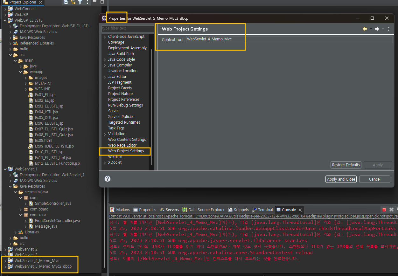
Task: Click the WebConnect project icon
Action: 11,9
